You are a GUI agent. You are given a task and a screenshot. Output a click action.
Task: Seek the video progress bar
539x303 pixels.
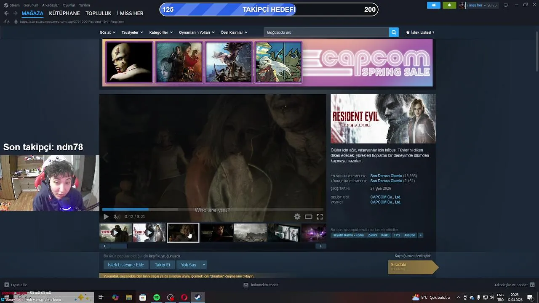click(213, 209)
